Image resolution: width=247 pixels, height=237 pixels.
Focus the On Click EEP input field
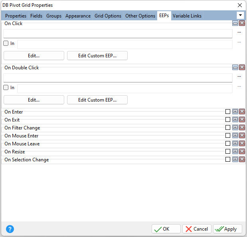point(118,33)
